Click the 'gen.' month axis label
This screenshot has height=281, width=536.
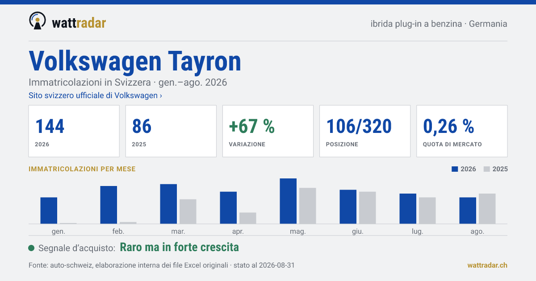coord(59,231)
